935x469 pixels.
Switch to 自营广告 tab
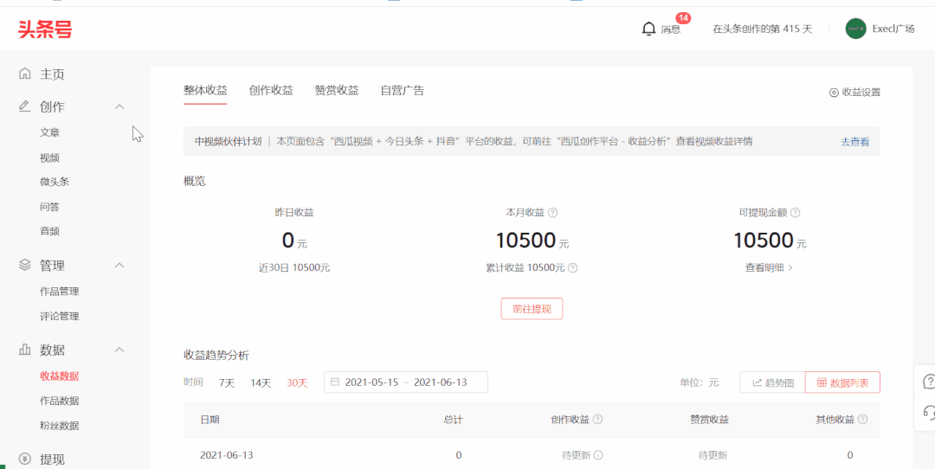402,91
